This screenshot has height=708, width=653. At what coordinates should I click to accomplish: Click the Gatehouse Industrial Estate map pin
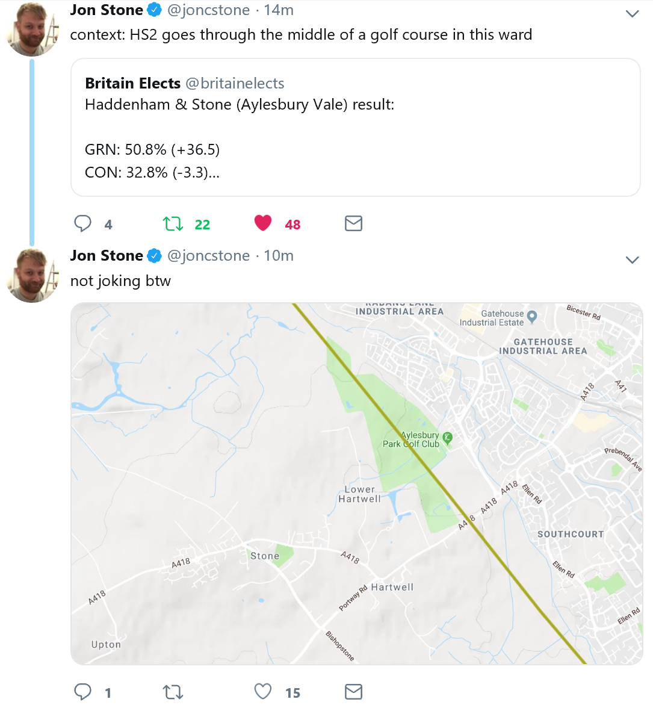click(x=532, y=315)
